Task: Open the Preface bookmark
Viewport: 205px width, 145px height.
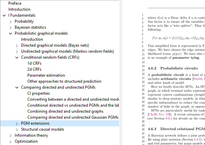Action: 15,3
